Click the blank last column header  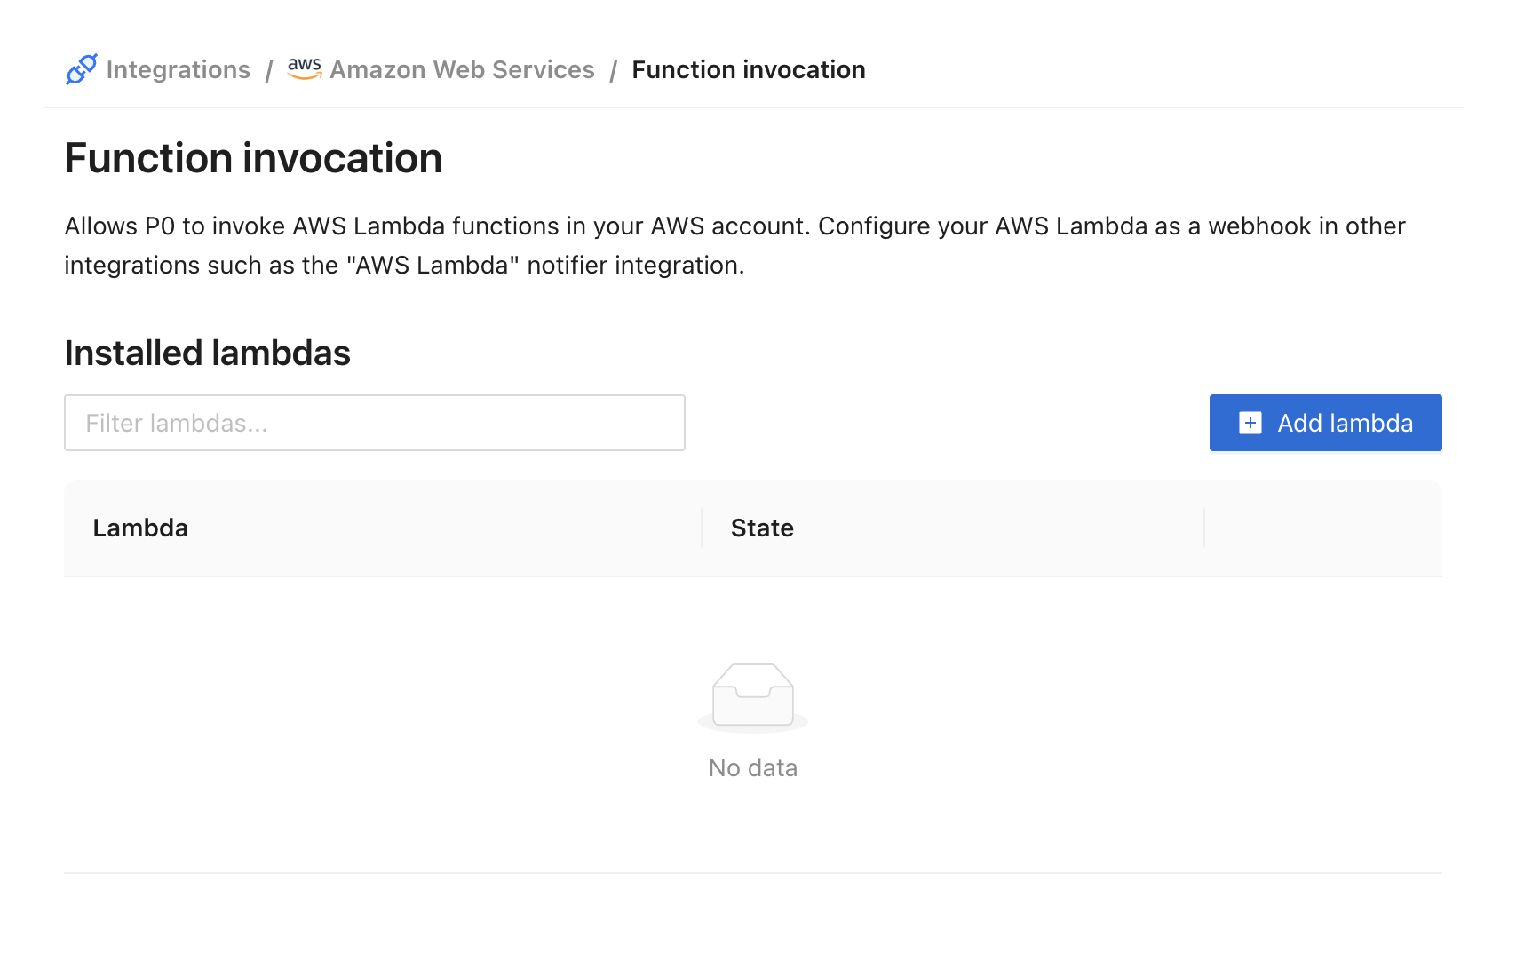(1322, 528)
